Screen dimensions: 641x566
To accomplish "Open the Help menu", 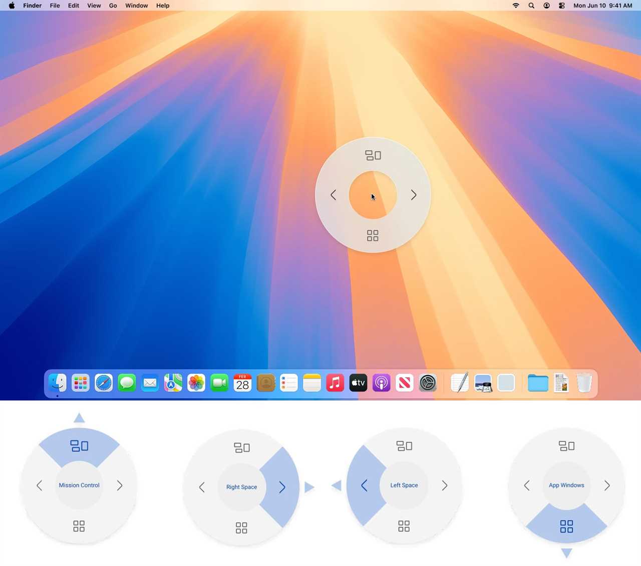I will click(163, 6).
